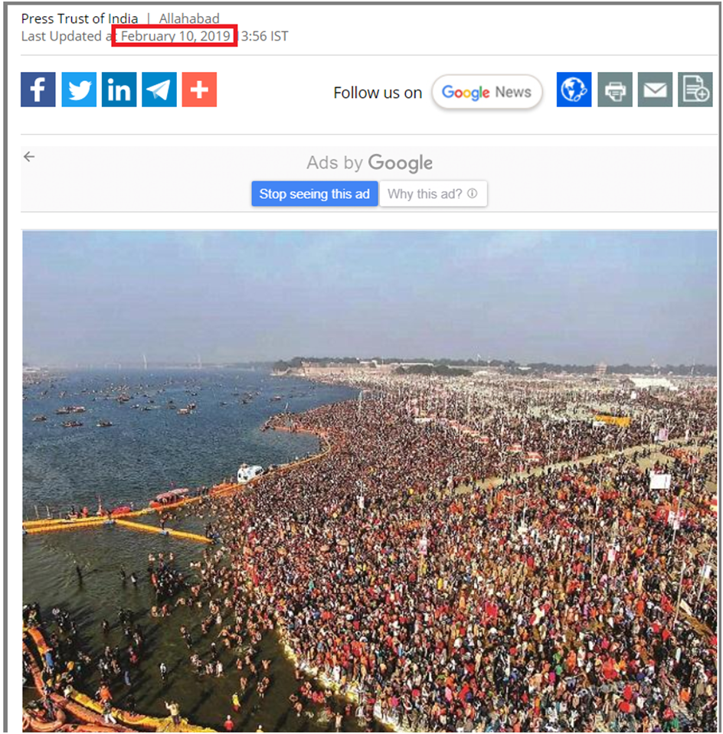Screen dimensions: 723x734
Task: Click Press Trust of India byline
Action: pos(80,18)
